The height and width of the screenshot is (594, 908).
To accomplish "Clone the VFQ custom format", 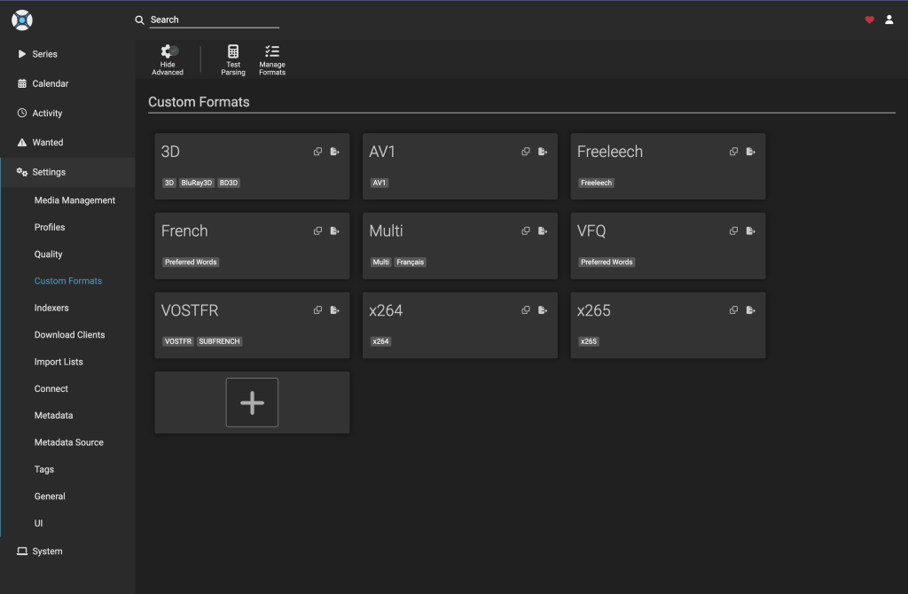I will click(x=733, y=231).
